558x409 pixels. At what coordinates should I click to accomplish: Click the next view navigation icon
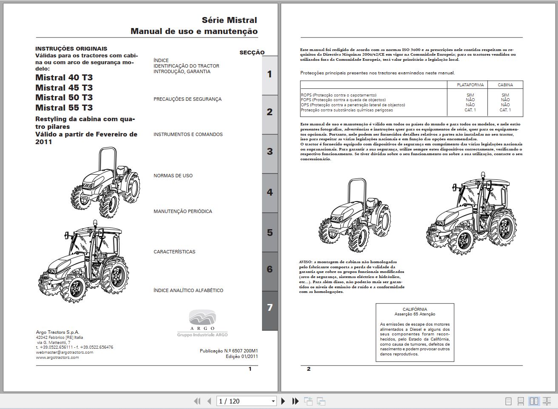pos(321,401)
